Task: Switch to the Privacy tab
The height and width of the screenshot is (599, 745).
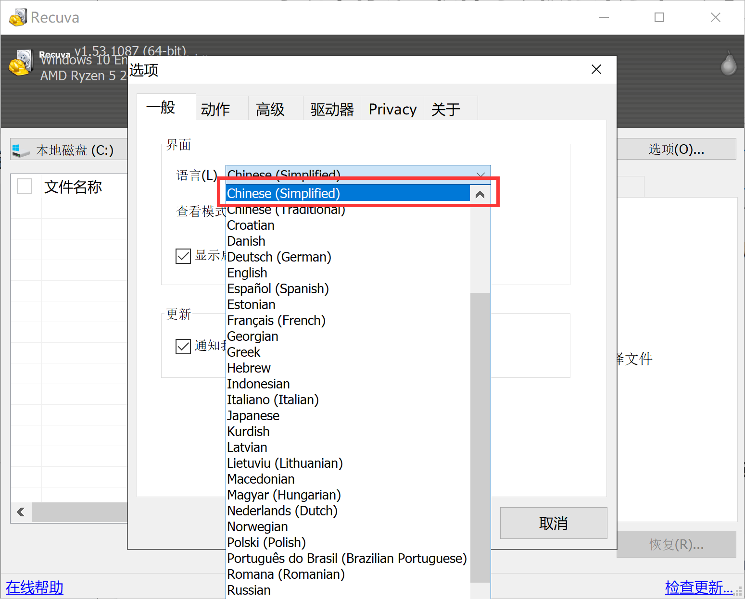Action: (392, 109)
